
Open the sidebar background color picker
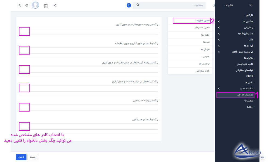[24, 31]
